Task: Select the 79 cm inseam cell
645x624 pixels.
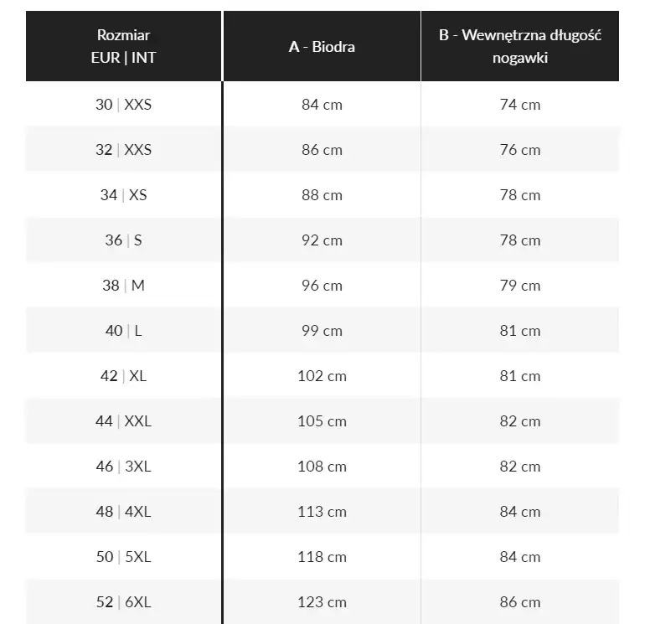Action: point(519,286)
